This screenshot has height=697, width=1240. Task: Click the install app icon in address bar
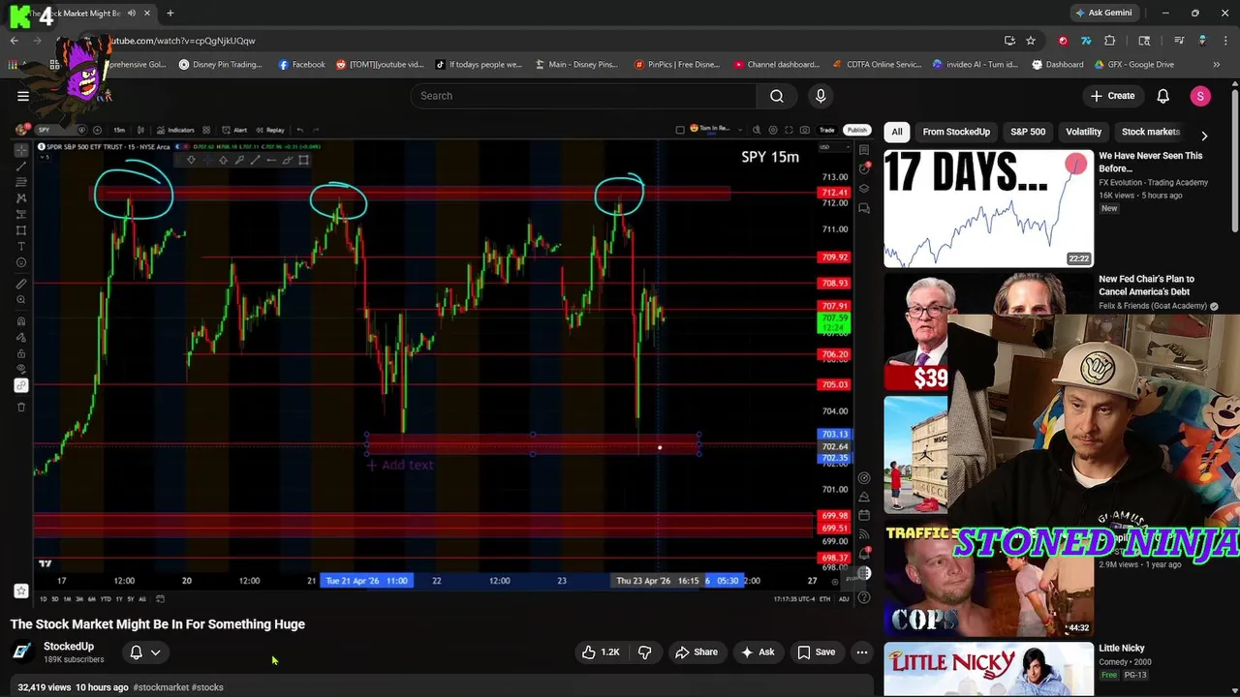[1009, 41]
